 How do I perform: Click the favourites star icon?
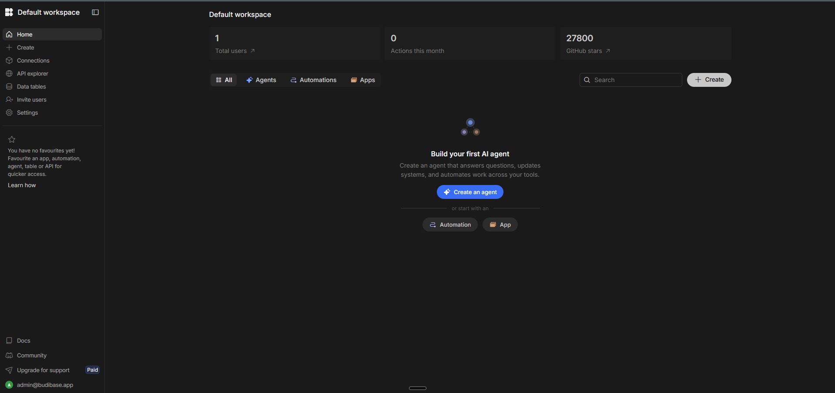12,139
